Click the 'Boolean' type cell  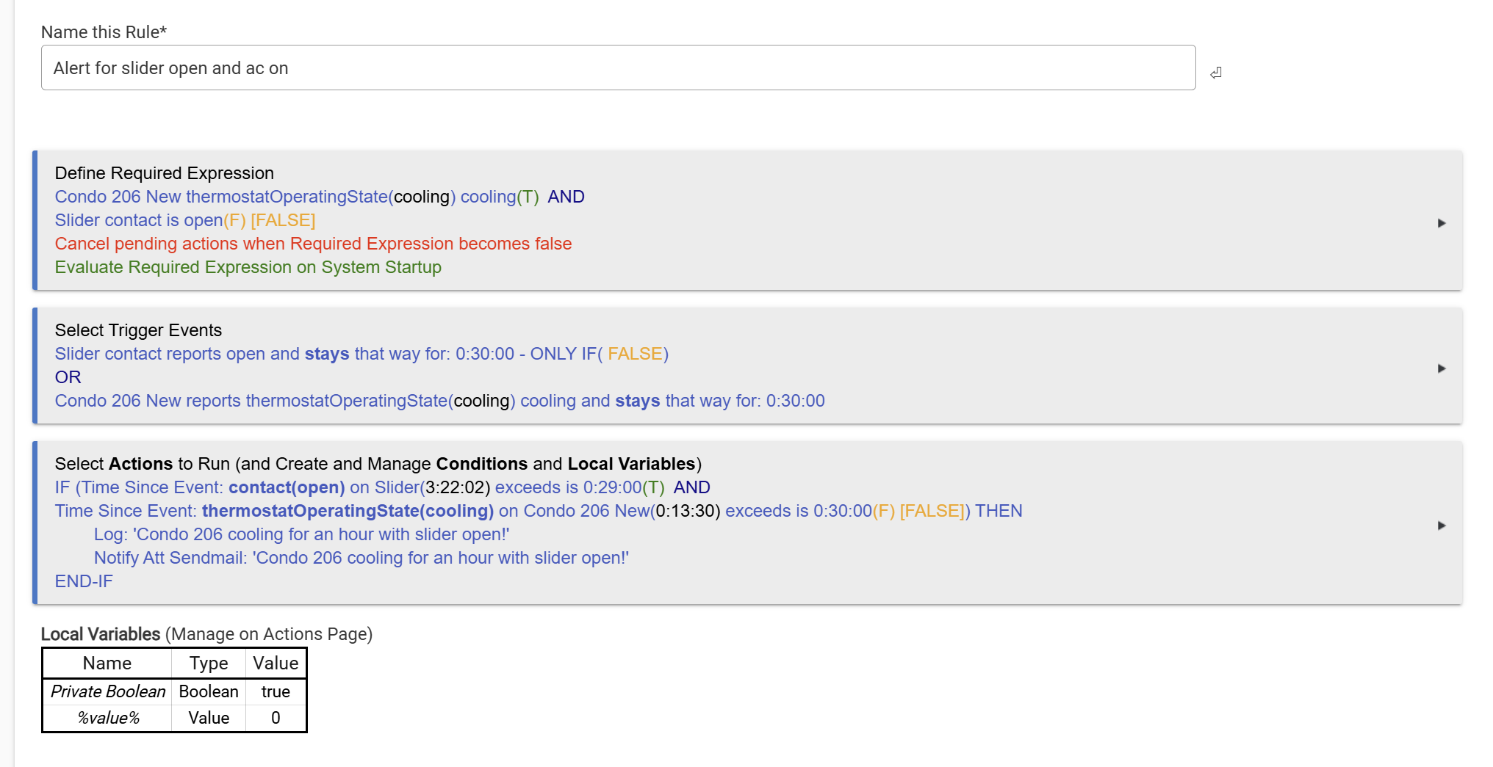tap(209, 691)
